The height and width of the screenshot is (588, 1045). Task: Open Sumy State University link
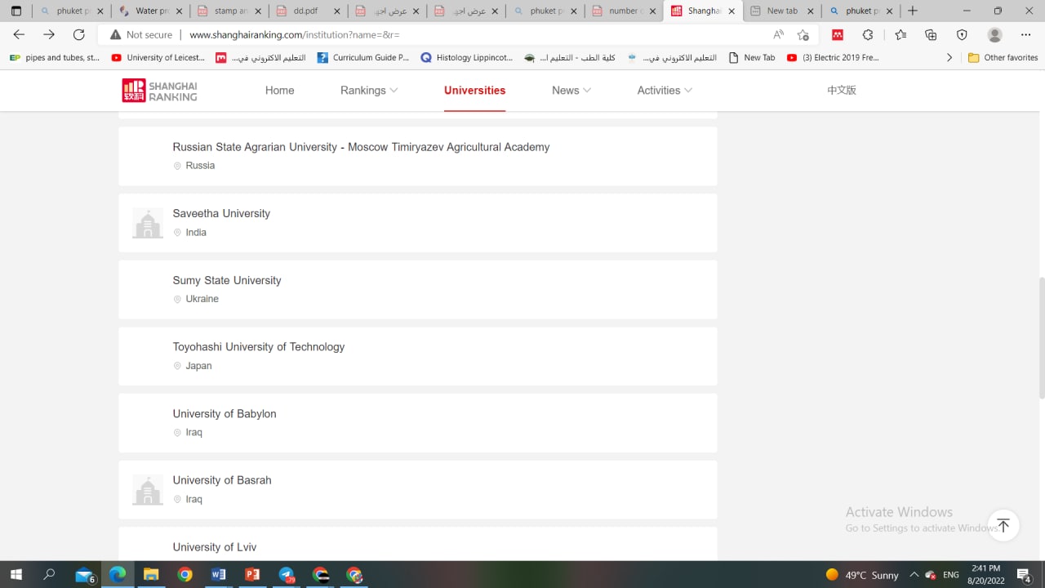[227, 280]
